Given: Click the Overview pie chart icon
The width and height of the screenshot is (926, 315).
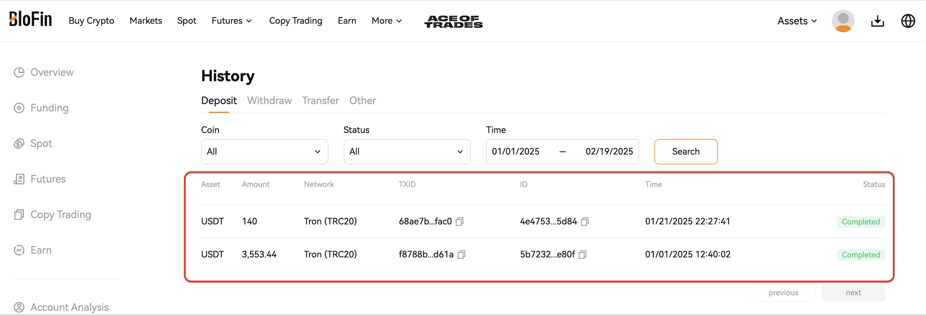Looking at the screenshot, I should [19, 72].
